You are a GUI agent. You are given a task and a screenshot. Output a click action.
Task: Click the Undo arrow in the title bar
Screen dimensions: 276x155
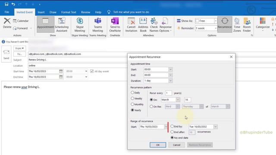13,4
